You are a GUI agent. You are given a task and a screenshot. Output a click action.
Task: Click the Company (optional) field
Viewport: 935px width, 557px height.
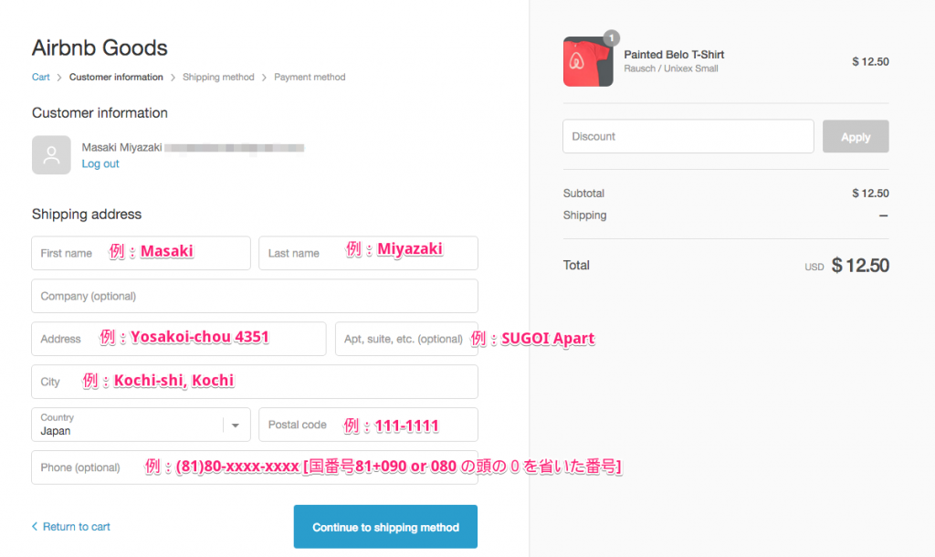coord(255,296)
